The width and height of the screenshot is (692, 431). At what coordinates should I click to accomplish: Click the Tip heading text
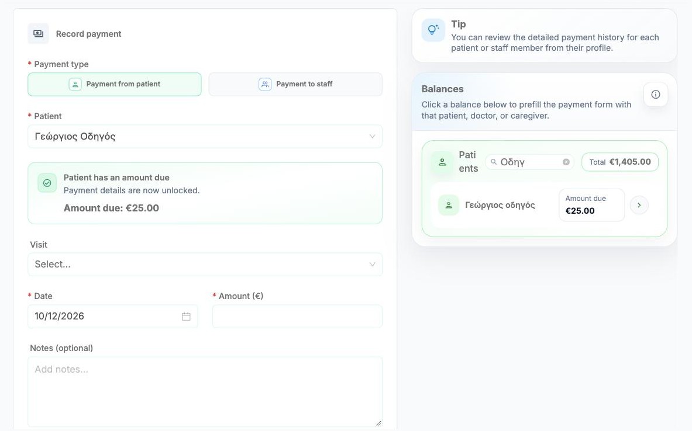(459, 25)
